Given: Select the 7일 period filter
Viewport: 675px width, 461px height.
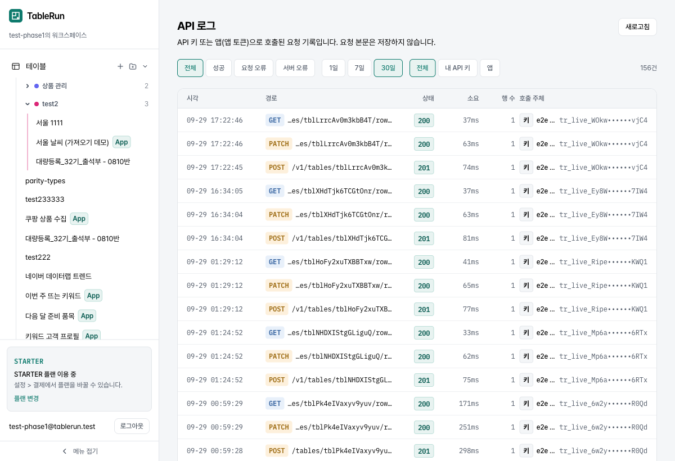Looking at the screenshot, I should click(359, 68).
